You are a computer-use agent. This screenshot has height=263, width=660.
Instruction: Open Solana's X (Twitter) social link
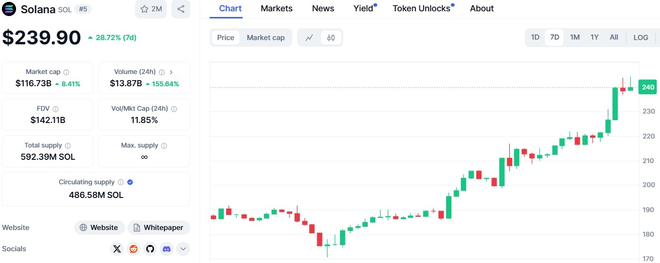pyautogui.click(x=117, y=249)
